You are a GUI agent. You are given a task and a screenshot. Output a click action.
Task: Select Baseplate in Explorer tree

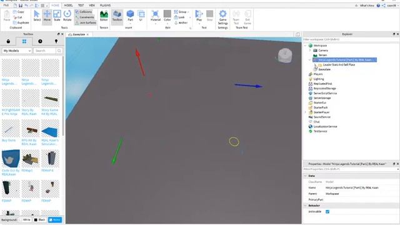(324, 69)
